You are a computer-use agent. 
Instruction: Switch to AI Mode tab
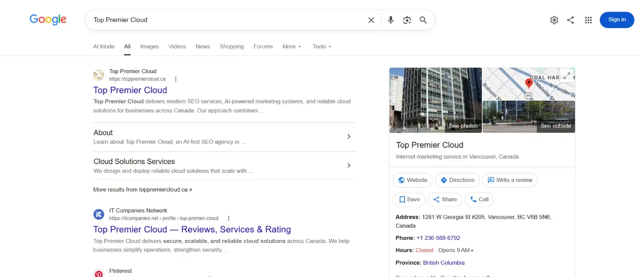click(x=104, y=46)
